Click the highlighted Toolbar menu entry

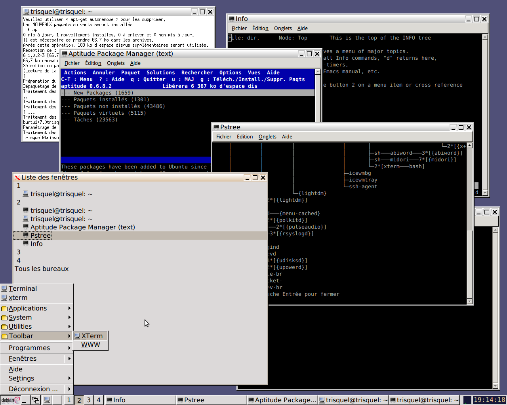[x=37, y=336]
